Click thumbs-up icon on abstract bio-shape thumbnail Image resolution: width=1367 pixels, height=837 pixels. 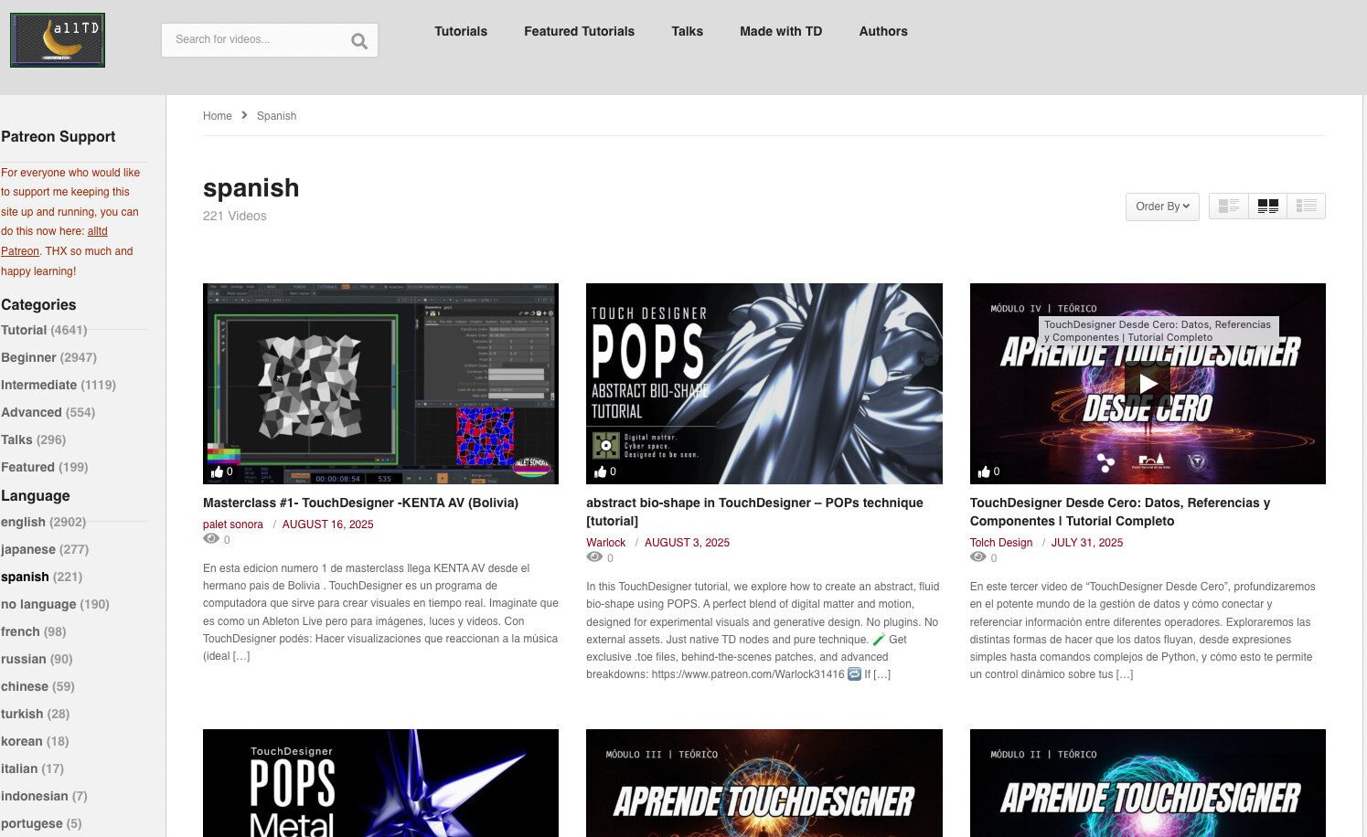coord(600,471)
